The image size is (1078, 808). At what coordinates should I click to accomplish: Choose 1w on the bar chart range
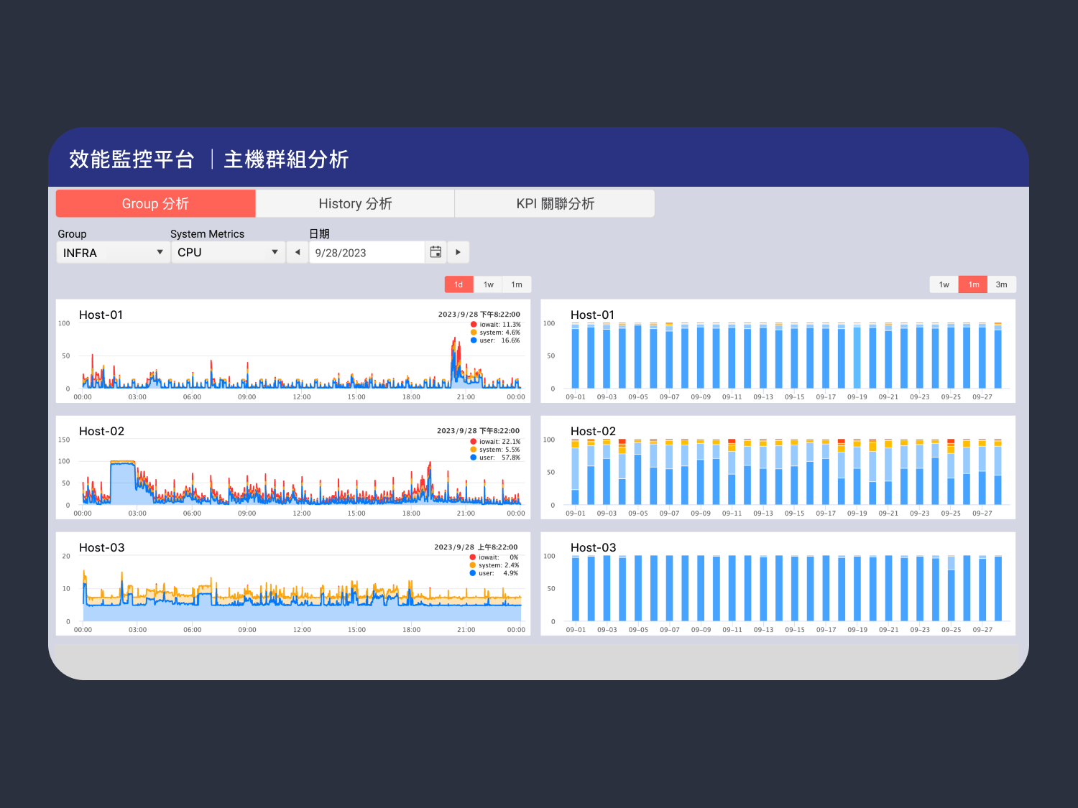click(x=944, y=284)
